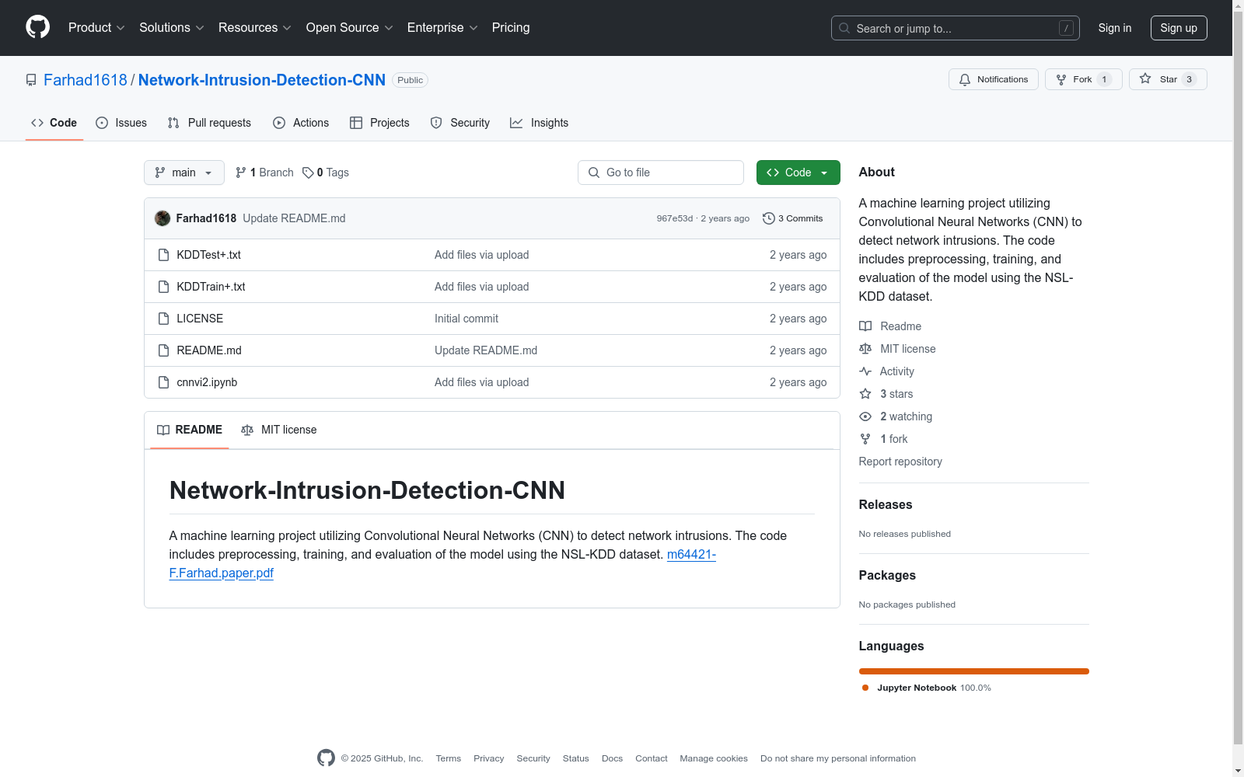Open the footer Manage cookies link
This screenshot has height=777, width=1244.
[714, 758]
